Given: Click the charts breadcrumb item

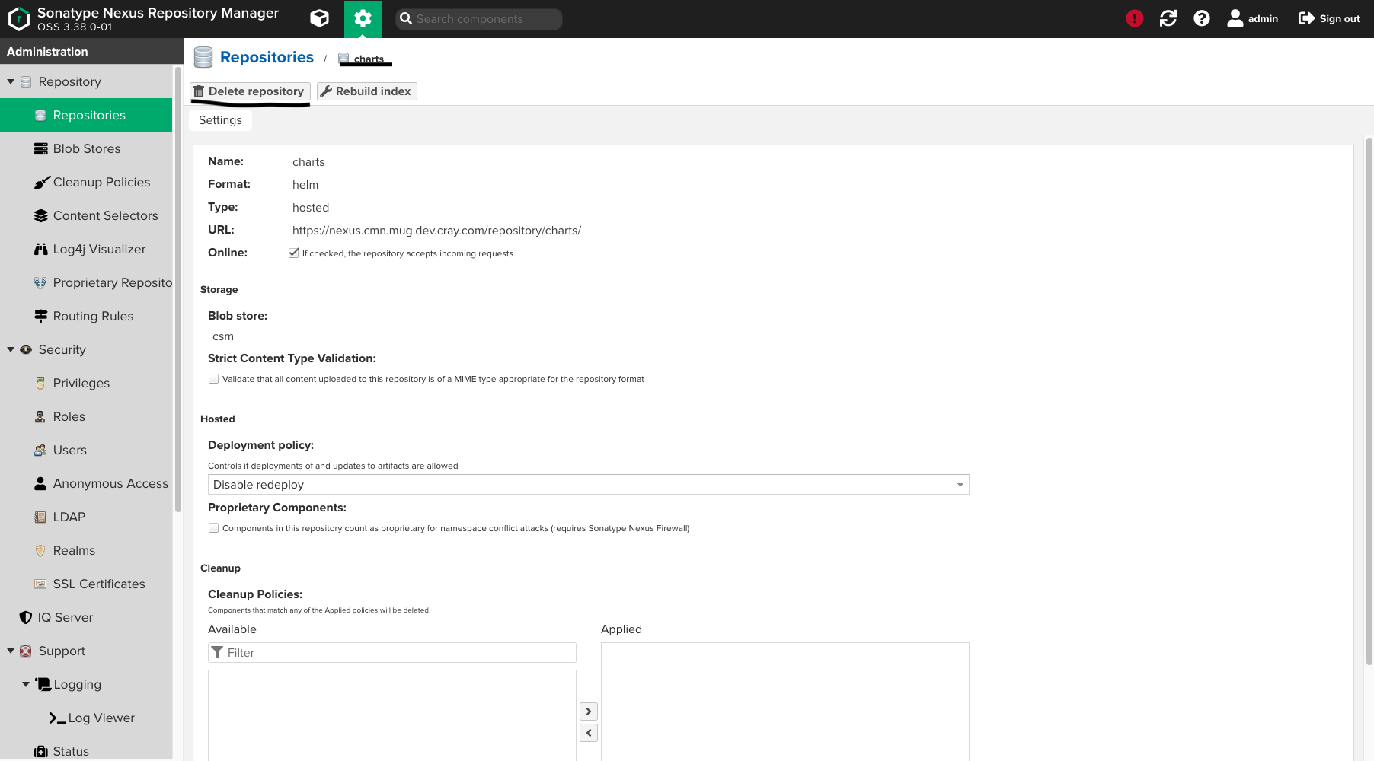Looking at the screenshot, I should tap(369, 59).
